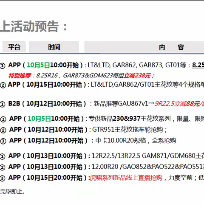This screenshot has width=204, height=204.
Task: Click the text 专供新品230&937主花纹系列
Action: click(130, 119)
